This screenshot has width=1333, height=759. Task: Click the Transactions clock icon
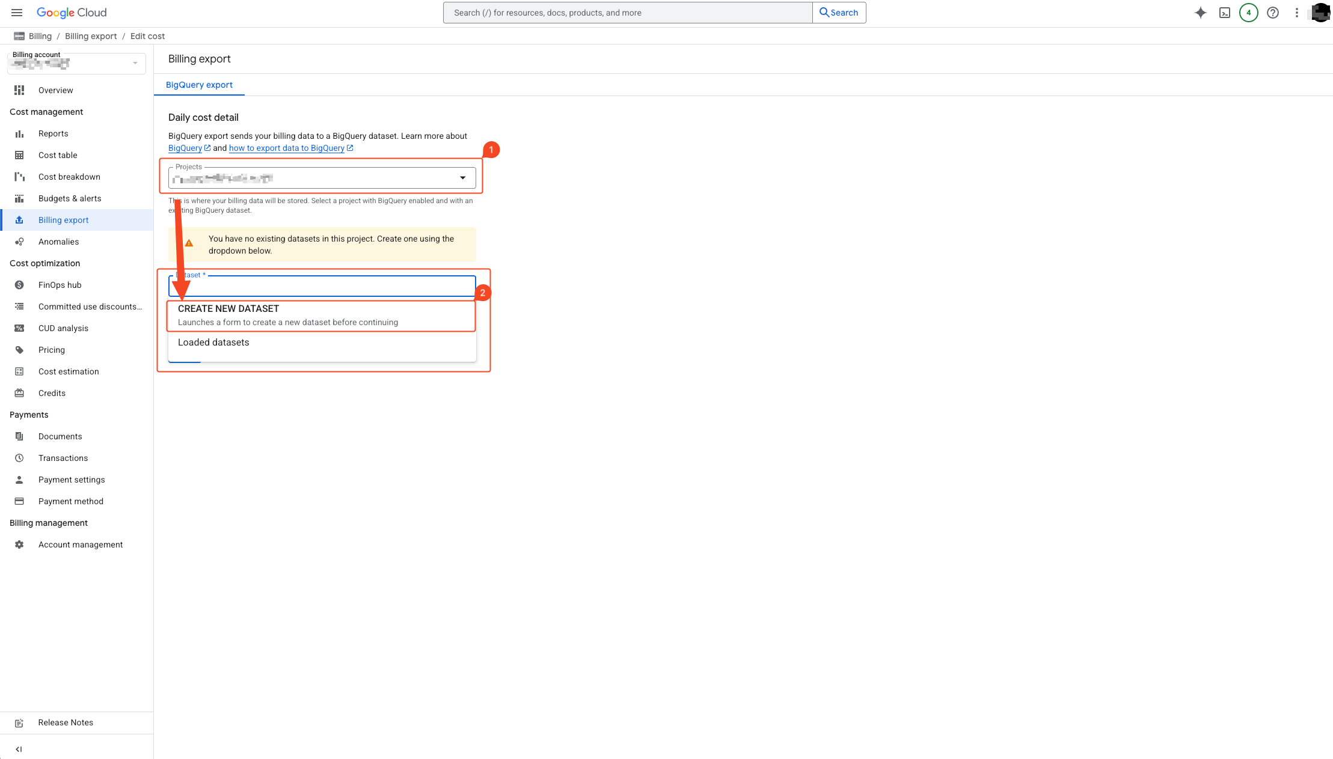pos(19,458)
